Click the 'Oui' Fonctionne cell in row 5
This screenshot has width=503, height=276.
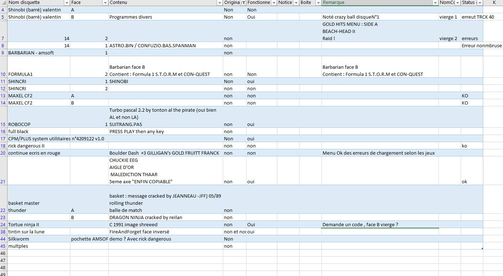[262, 17]
